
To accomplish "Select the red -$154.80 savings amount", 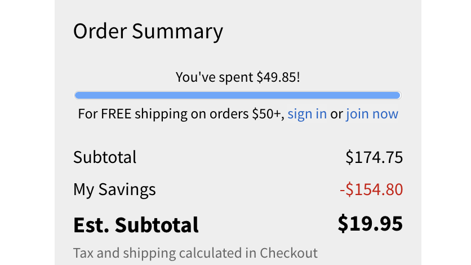I will pyautogui.click(x=371, y=189).
